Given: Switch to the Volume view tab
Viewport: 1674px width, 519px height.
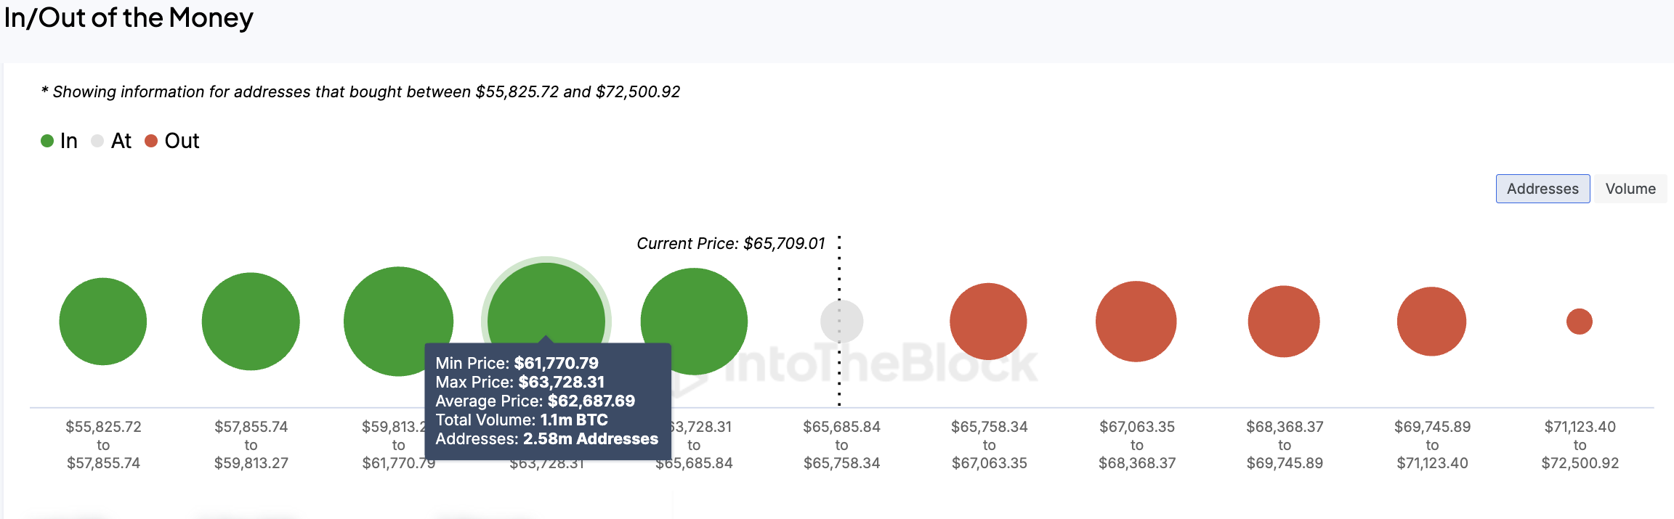Looking at the screenshot, I should (x=1630, y=189).
